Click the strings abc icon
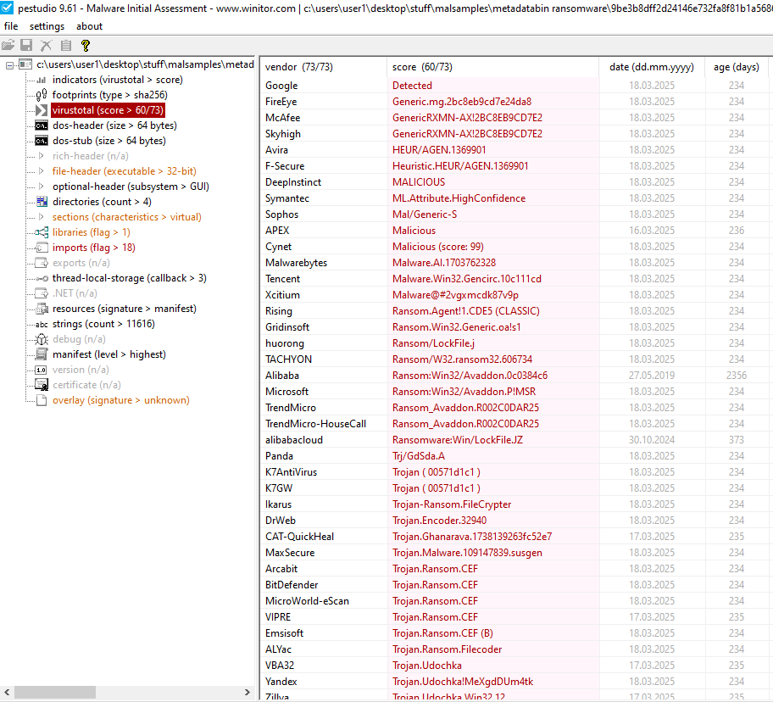 [x=42, y=325]
